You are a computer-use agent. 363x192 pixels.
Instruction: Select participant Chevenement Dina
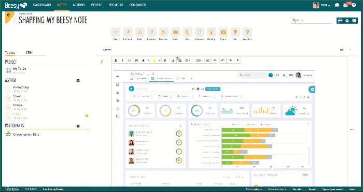click(x=26, y=134)
